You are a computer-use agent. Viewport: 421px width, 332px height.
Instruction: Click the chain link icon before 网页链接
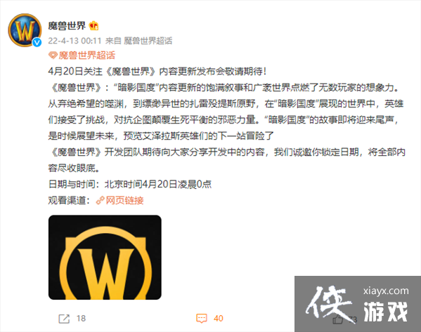point(100,200)
